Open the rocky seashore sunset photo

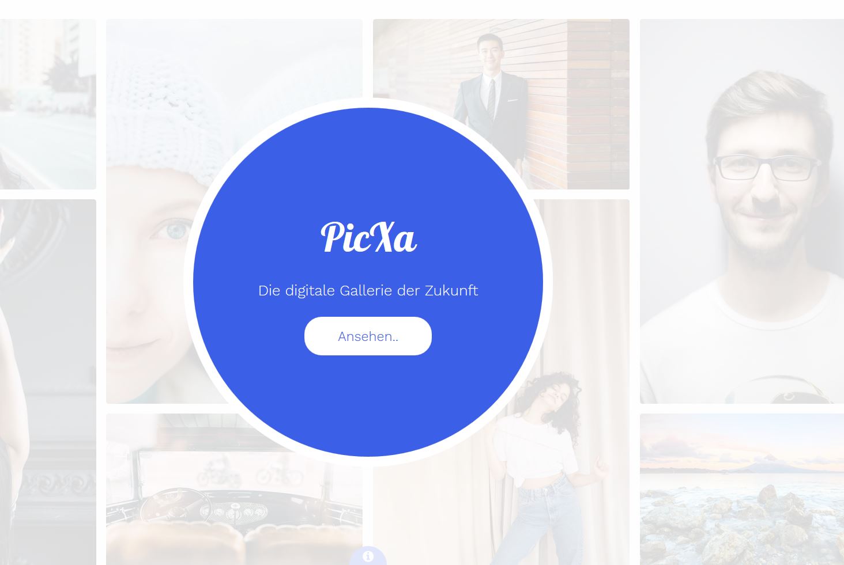tap(742, 489)
